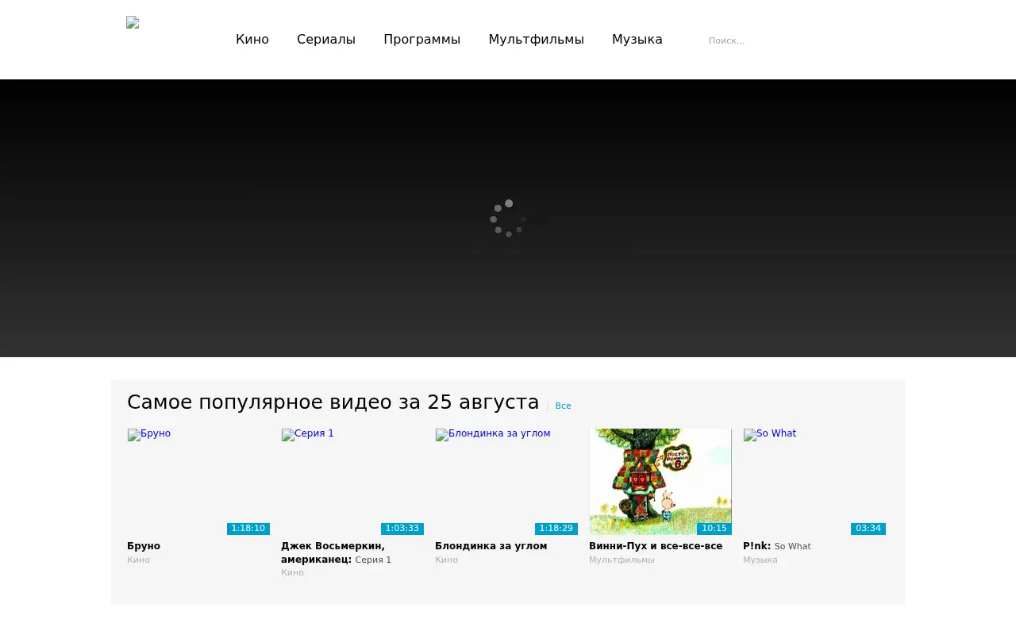Viewport: 1016px width, 635px height.
Task: Click the Кино category under Джек Восьмеркин
Action: (292, 573)
